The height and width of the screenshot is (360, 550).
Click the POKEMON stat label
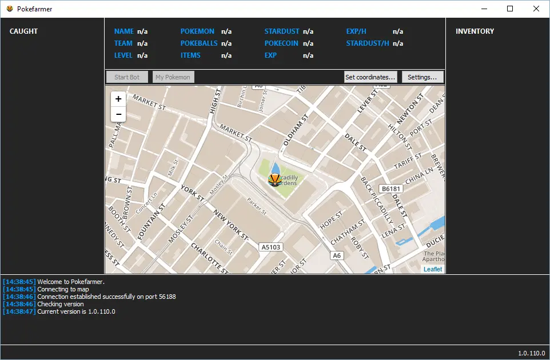[x=197, y=31]
